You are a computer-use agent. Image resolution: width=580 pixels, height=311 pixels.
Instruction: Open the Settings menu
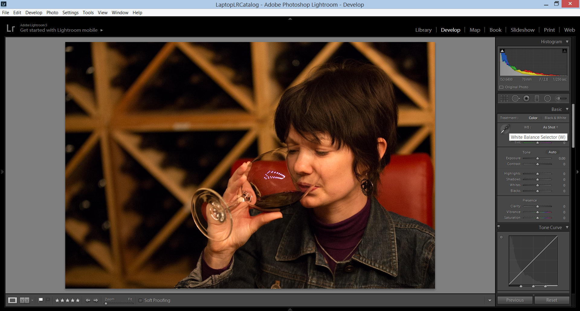pos(70,12)
